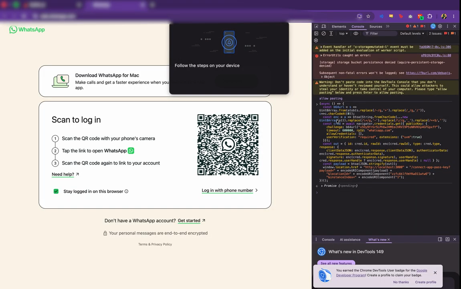This screenshot has height=289, width=461.
Task: Toggle the console sidebar icon
Action: tap(316, 34)
